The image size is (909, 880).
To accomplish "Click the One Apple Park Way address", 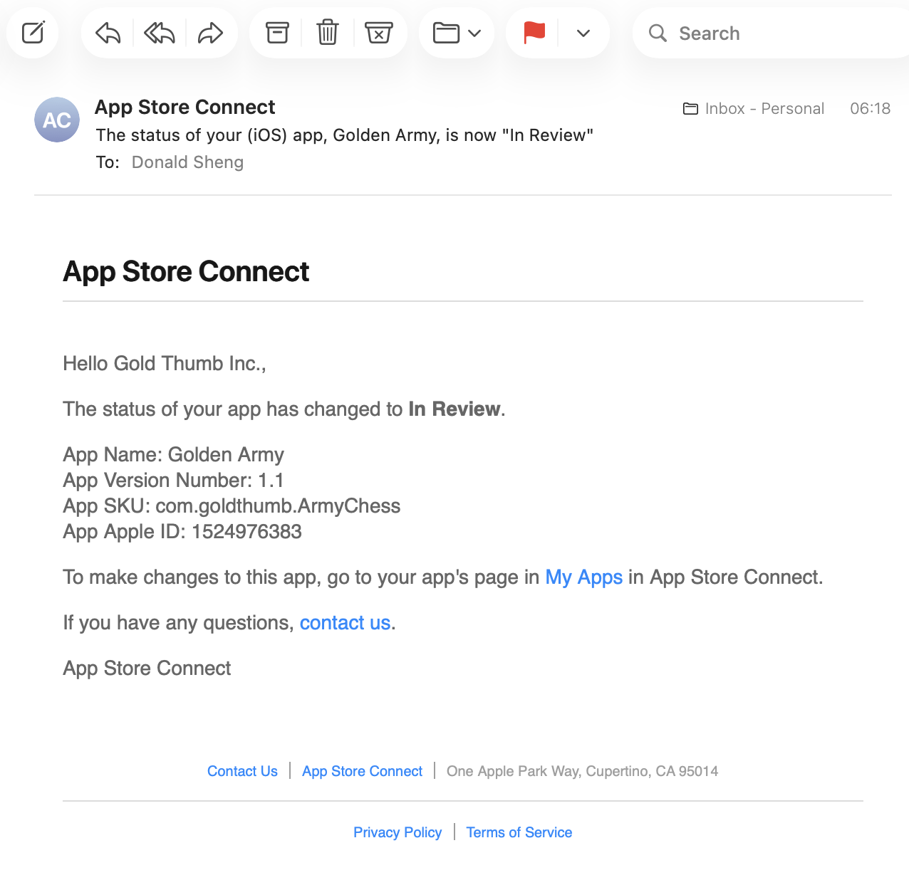I will coord(582,771).
